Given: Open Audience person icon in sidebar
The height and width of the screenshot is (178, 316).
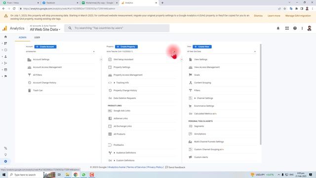Looking at the screenshot, I should tap(5, 56).
